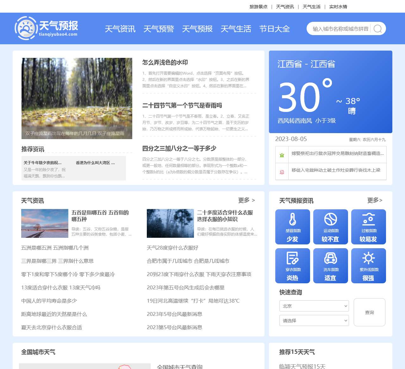Focus the city name search field
Screen dimensions: 405x369
341,29
